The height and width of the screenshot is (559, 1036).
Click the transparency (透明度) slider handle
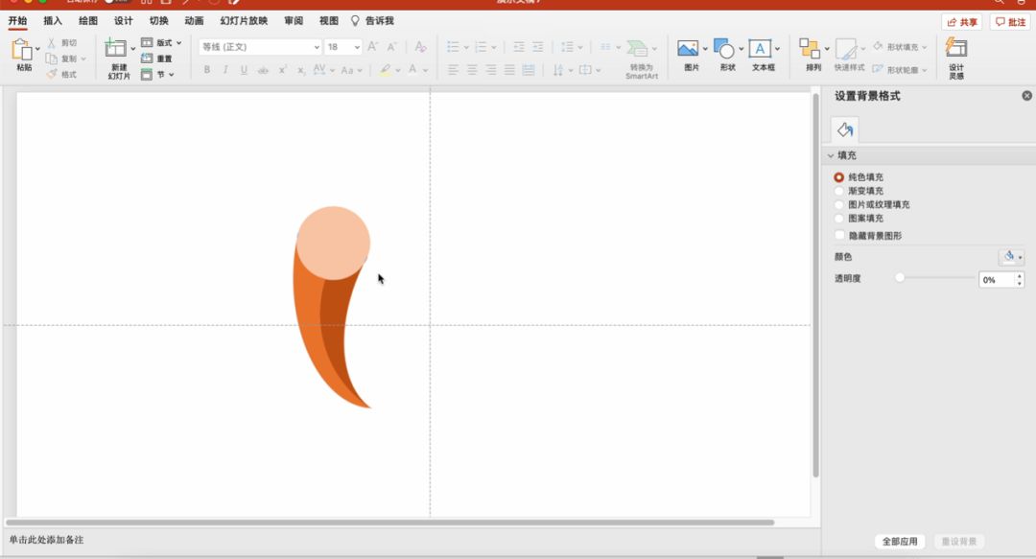coord(899,277)
